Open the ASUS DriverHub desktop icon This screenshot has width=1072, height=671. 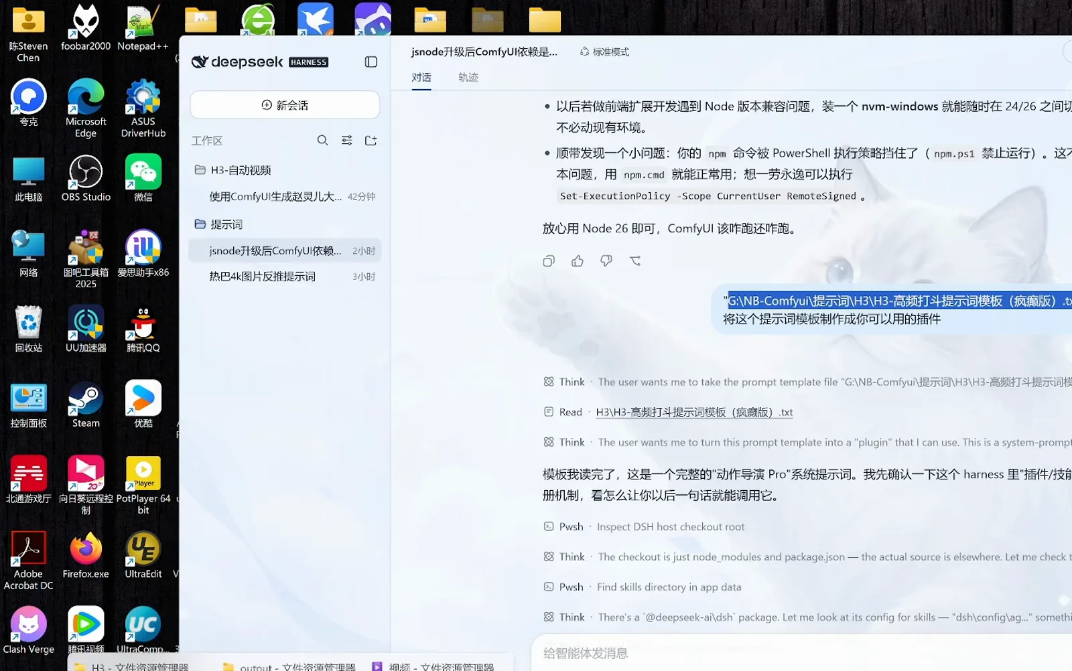143,108
